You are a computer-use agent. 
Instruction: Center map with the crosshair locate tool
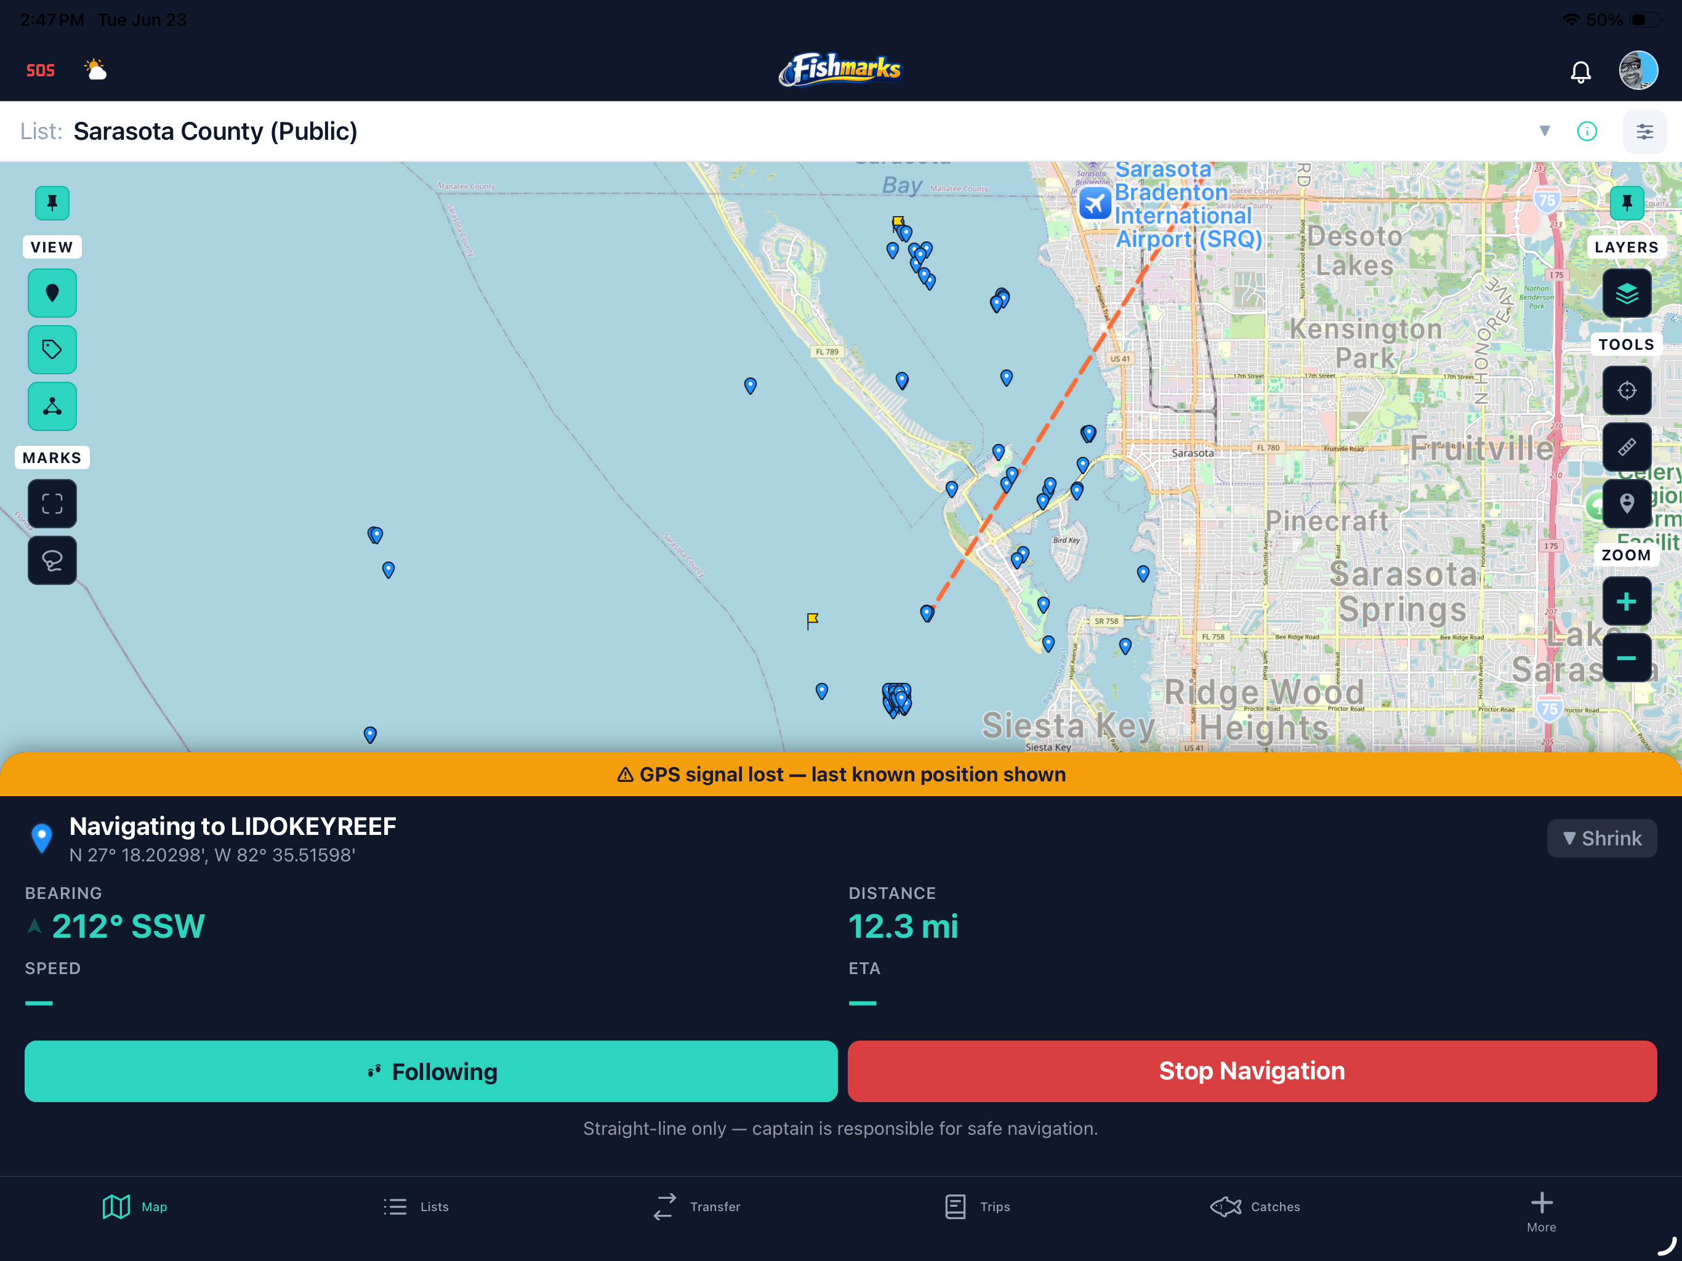(1627, 390)
